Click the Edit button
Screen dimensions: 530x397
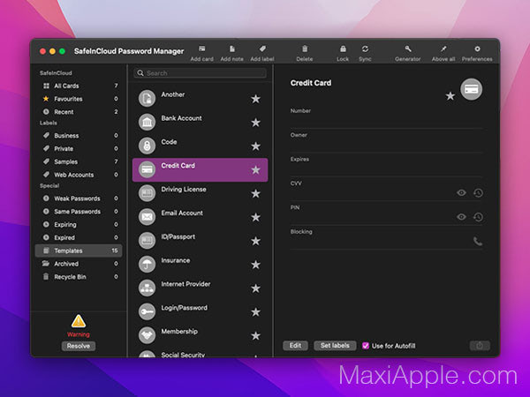coord(295,346)
